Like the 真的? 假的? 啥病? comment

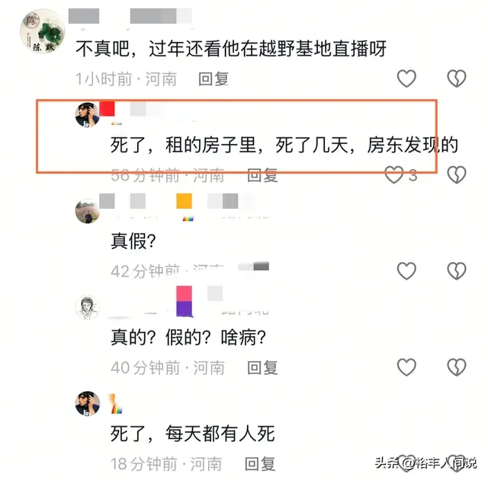click(x=406, y=367)
